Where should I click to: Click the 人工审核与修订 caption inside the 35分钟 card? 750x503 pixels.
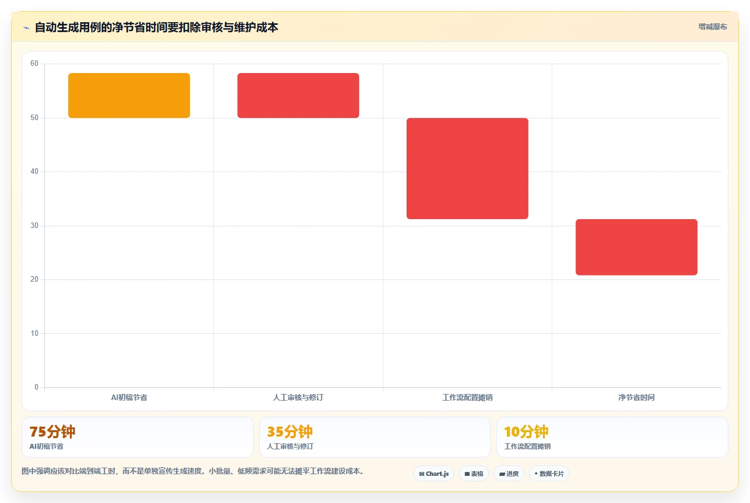[290, 447]
